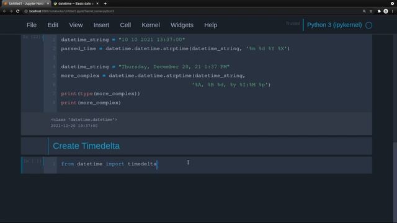Switch to the Untitled1 Jupyter Notebook tab

(x=25, y=4)
